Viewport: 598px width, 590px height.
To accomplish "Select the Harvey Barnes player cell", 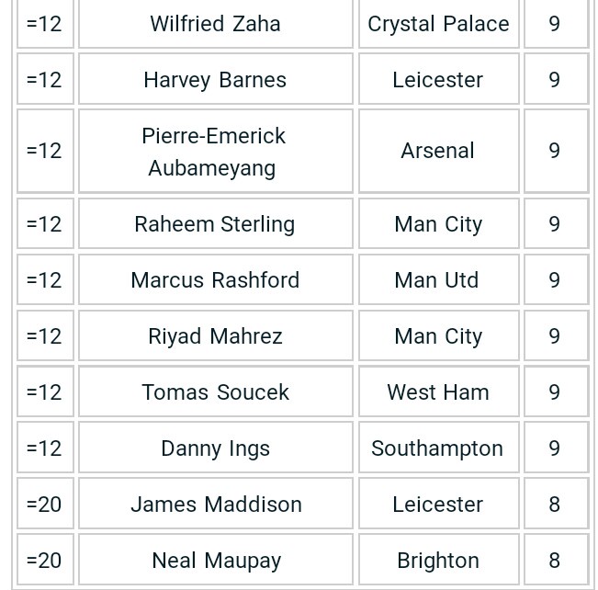I will point(215,80).
